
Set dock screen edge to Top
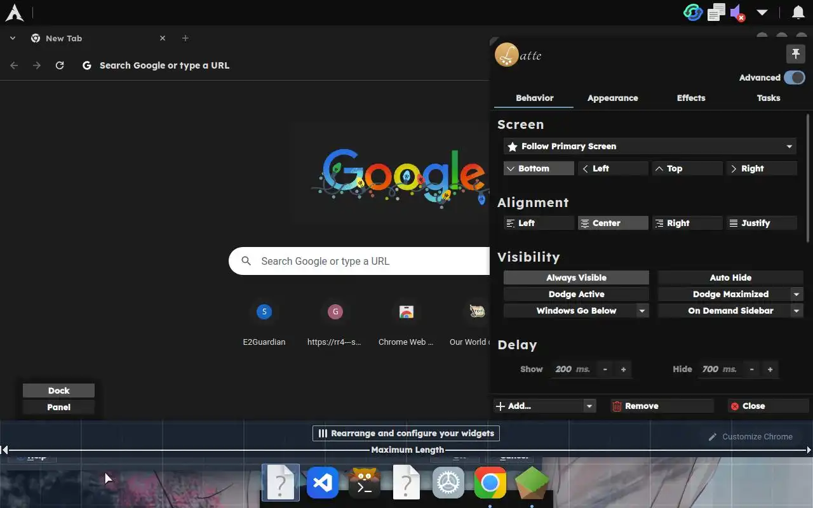[687, 168]
